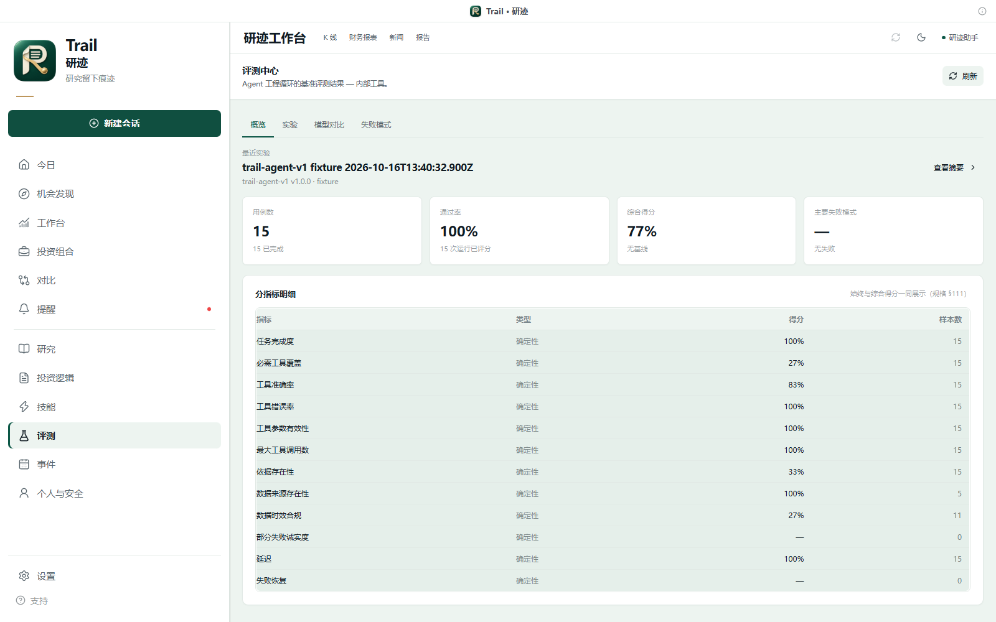Switch to the 实验 tab
This screenshot has width=996, height=622.
(289, 125)
